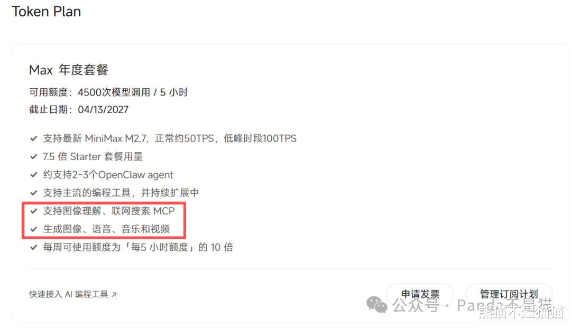Image resolution: width=571 pixels, height=328 pixels.
Task: Click the checkmark beside 生成图像、语音 line
Action: (34, 229)
